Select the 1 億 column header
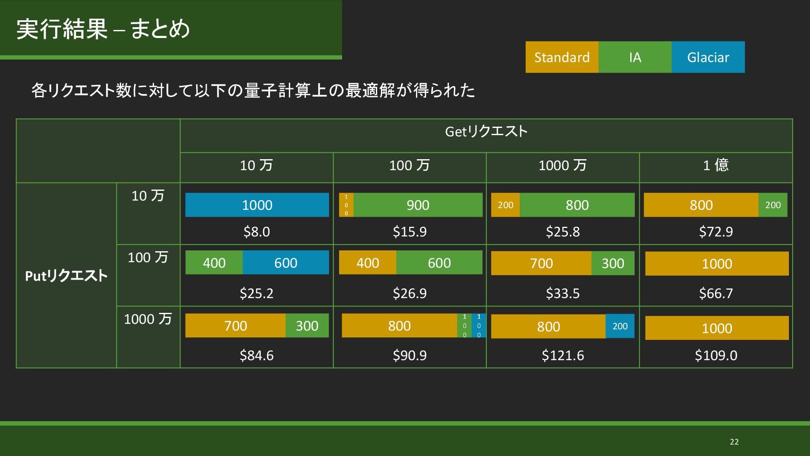This screenshot has height=456, width=810. click(x=715, y=165)
